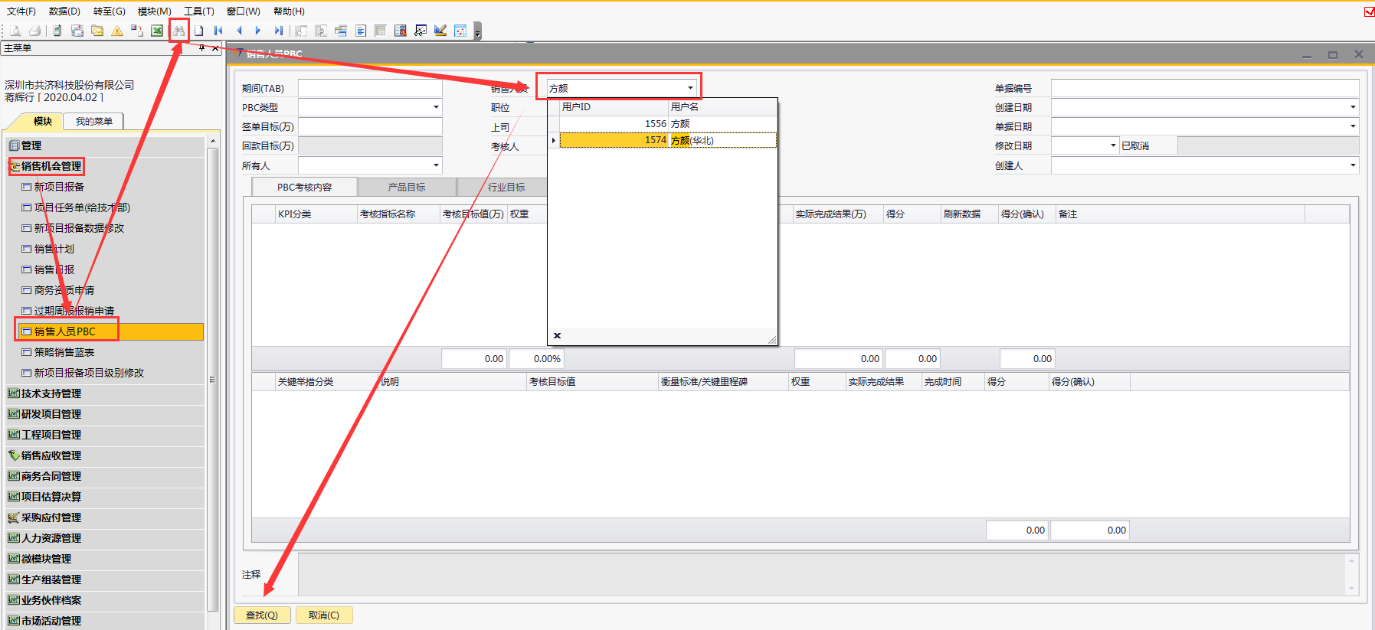
Task: Open the PBC类型 dropdown
Action: click(x=436, y=107)
